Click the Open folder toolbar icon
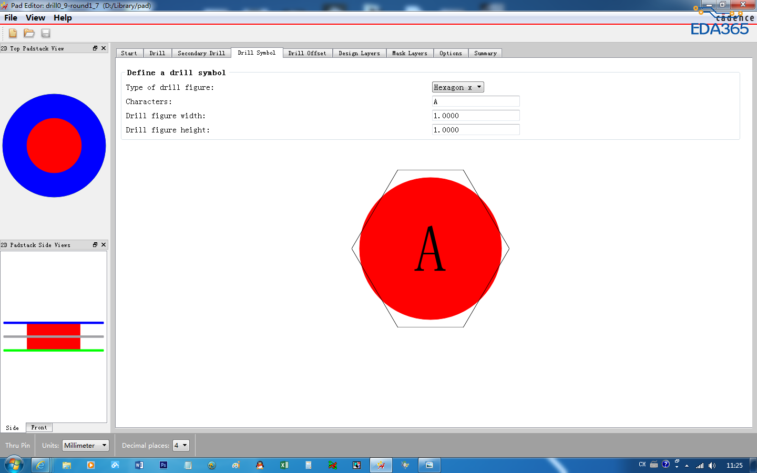The width and height of the screenshot is (757, 473). (x=29, y=33)
